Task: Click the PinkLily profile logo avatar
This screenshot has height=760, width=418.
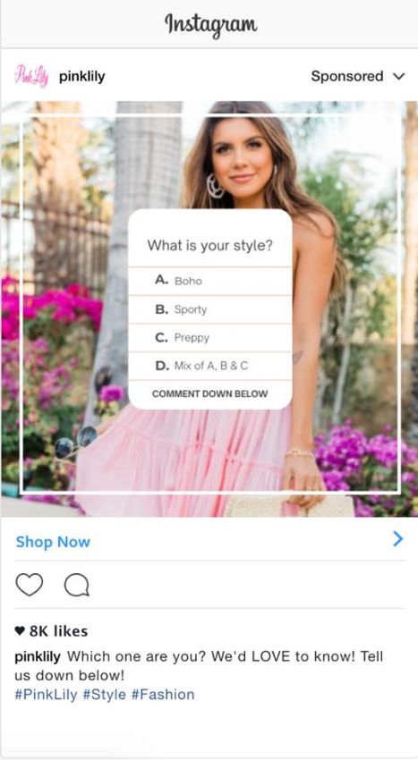Action: pos(31,76)
